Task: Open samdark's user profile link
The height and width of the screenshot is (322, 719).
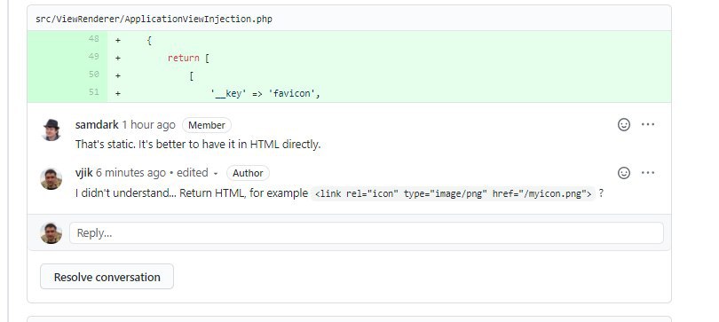Action: pyautogui.click(x=97, y=124)
